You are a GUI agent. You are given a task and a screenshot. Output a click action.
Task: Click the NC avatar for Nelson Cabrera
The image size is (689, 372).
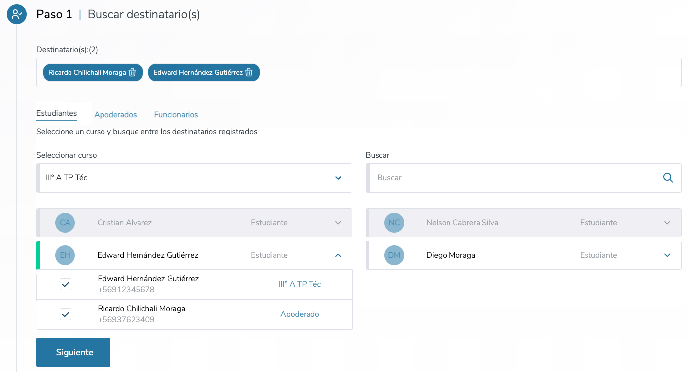(x=394, y=223)
